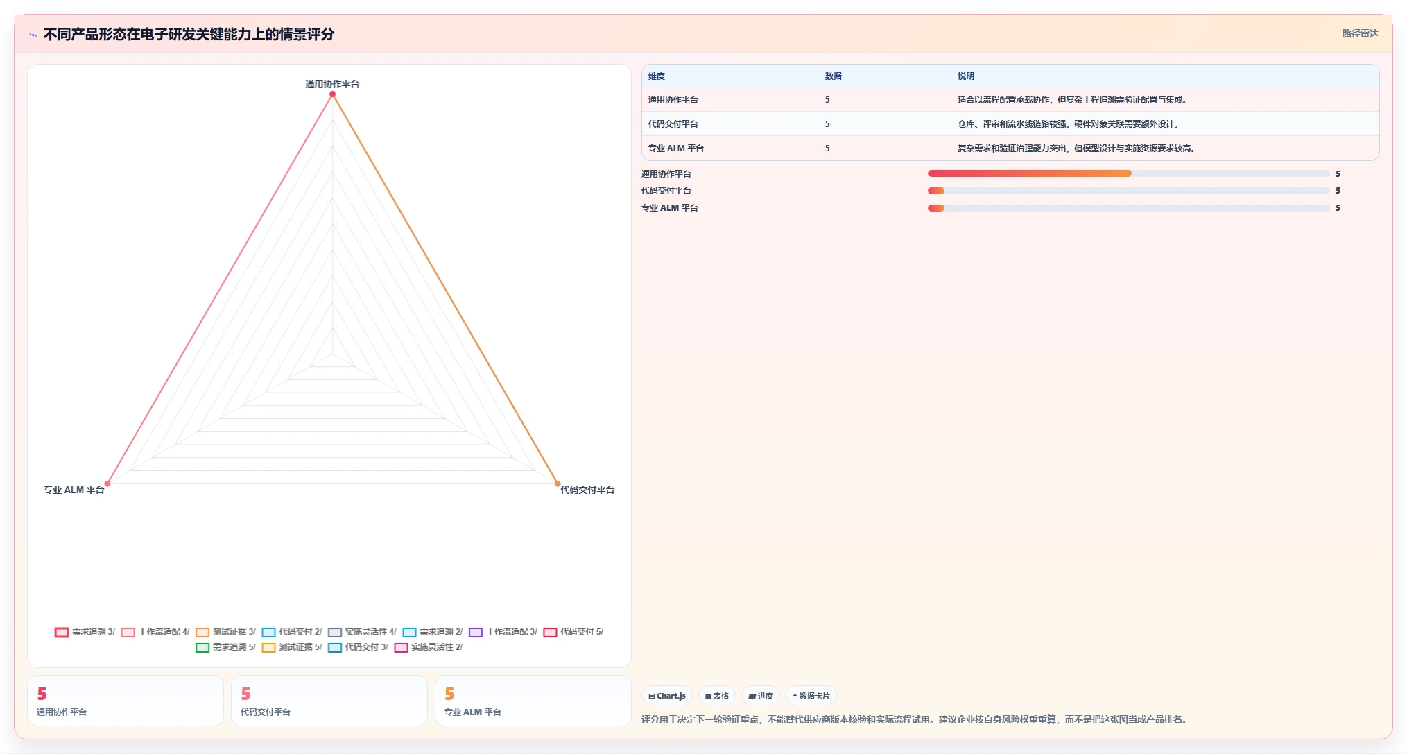Toggle the 需求追溯 3/ legend series
The image size is (1407, 754).
coord(85,632)
